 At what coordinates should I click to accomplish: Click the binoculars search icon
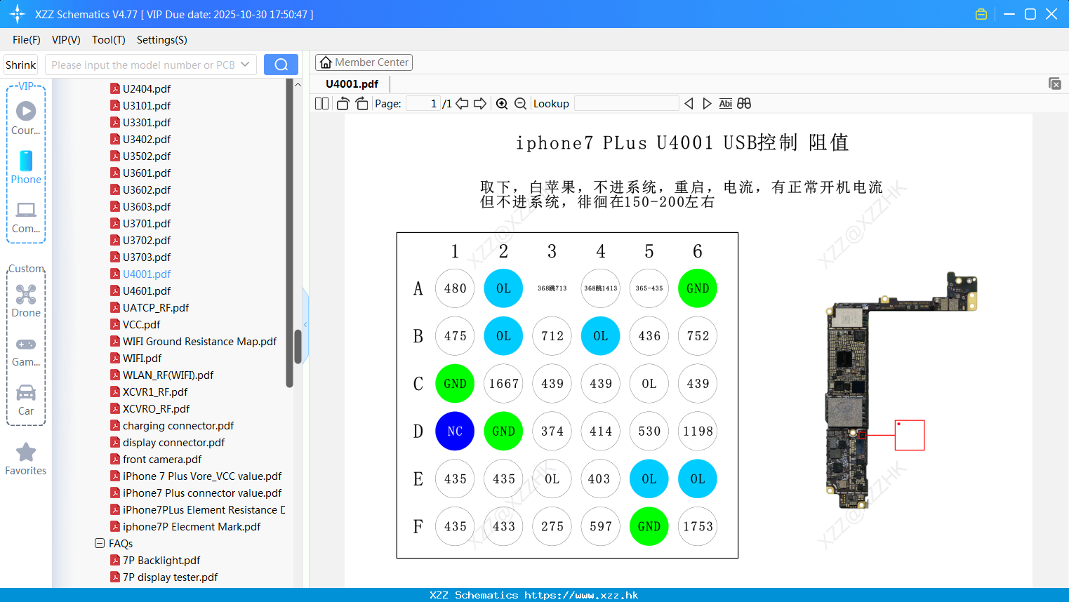pyautogui.click(x=744, y=103)
